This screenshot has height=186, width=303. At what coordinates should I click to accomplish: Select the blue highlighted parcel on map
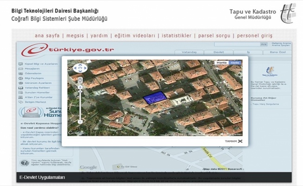tap(155, 98)
